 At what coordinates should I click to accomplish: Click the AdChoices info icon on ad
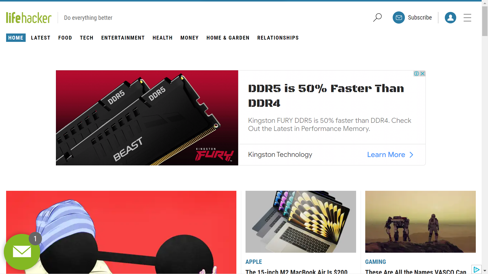pyautogui.click(x=416, y=74)
